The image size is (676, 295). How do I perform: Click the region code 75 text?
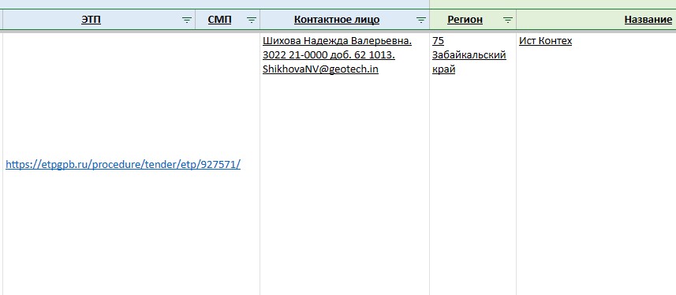[x=438, y=41]
